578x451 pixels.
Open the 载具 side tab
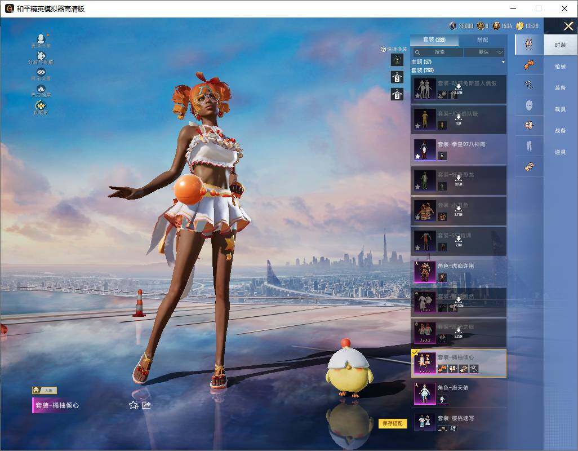pyautogui.click(x=561, y=109)
